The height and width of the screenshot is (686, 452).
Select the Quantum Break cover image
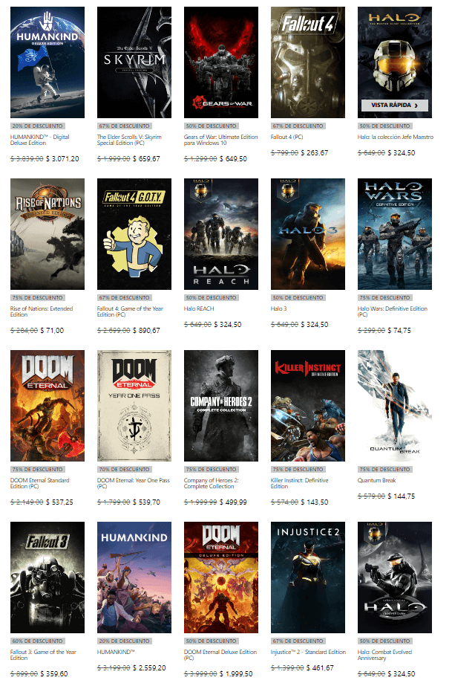pyautogui.click(x=394, y=405)
